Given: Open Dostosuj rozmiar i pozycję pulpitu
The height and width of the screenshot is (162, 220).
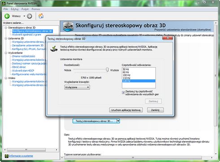Looking at the screenshot, I should 29,63.
